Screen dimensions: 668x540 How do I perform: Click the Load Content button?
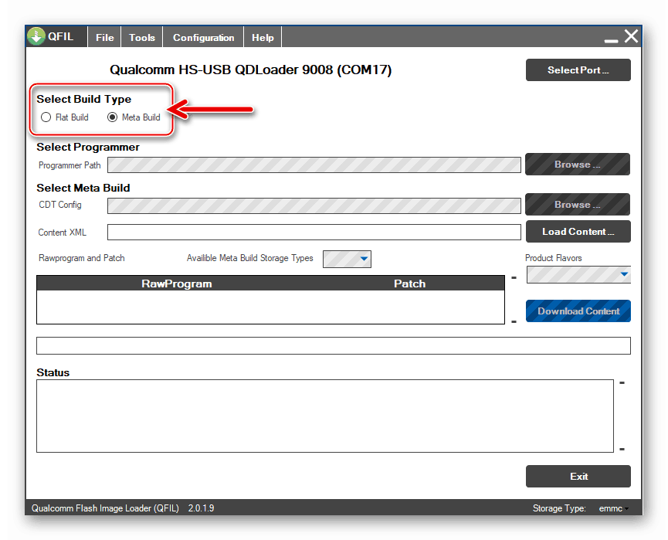(578, 231)
